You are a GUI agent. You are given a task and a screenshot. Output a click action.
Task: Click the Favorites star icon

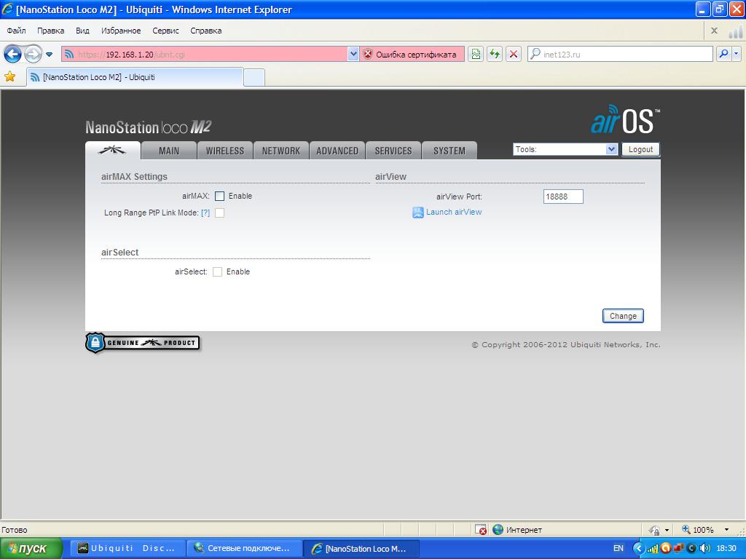(9, 76)
